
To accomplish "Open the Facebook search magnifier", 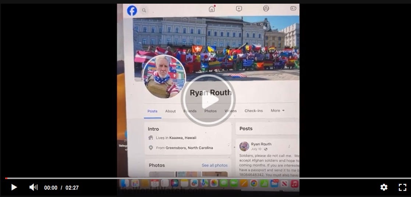I will (x=144, y=10).
